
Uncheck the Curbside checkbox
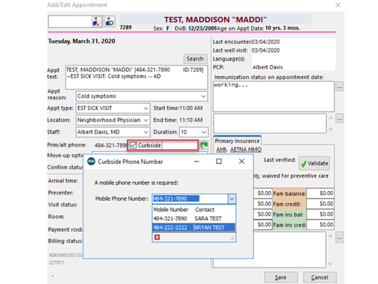click(x=133, y=145)
